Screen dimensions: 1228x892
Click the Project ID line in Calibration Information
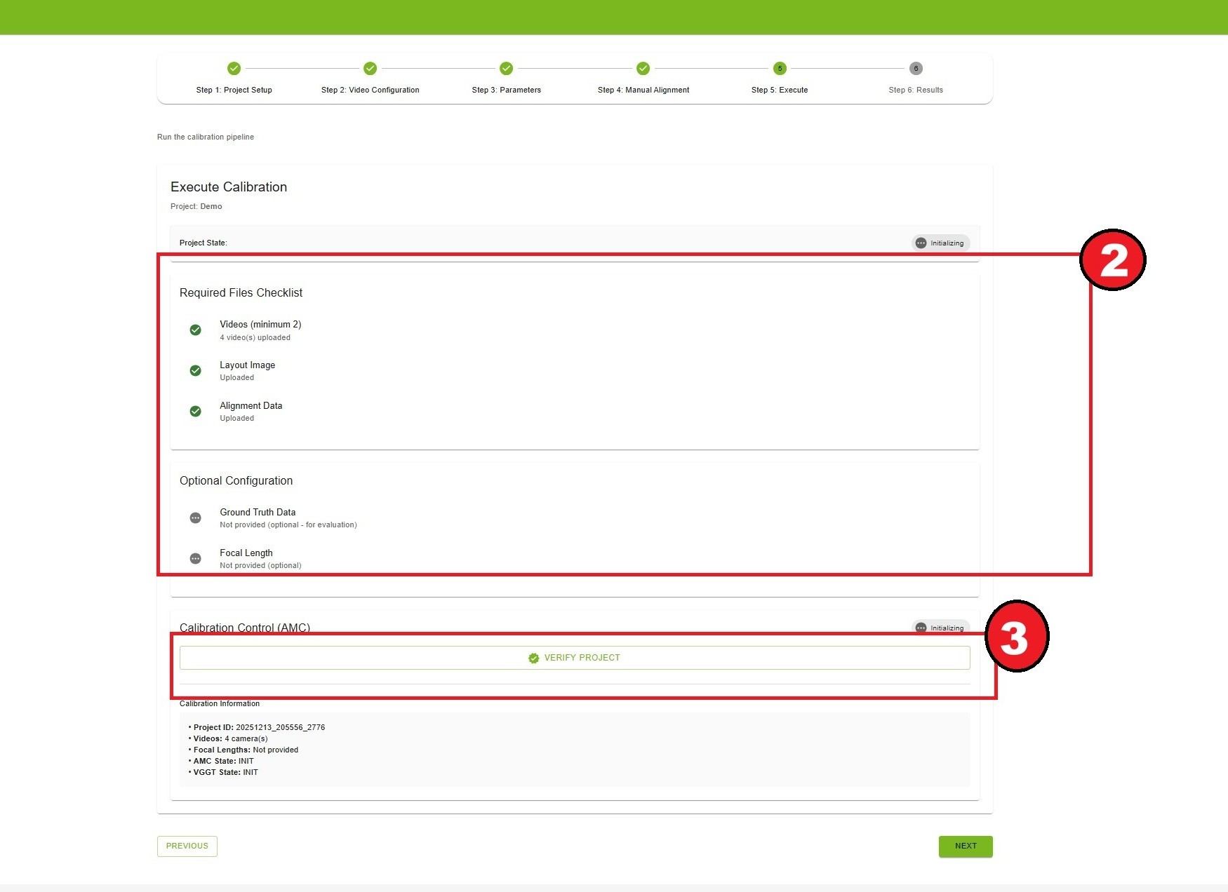257,727
